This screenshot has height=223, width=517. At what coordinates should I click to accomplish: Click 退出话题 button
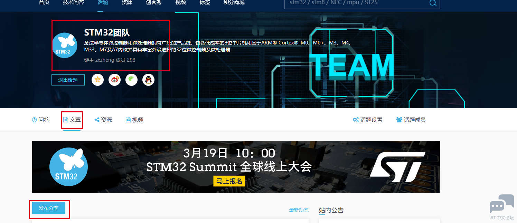(x=68, y=80)
